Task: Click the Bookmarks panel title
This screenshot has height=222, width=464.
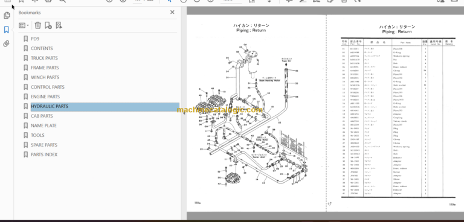Action: coord(29,13)
